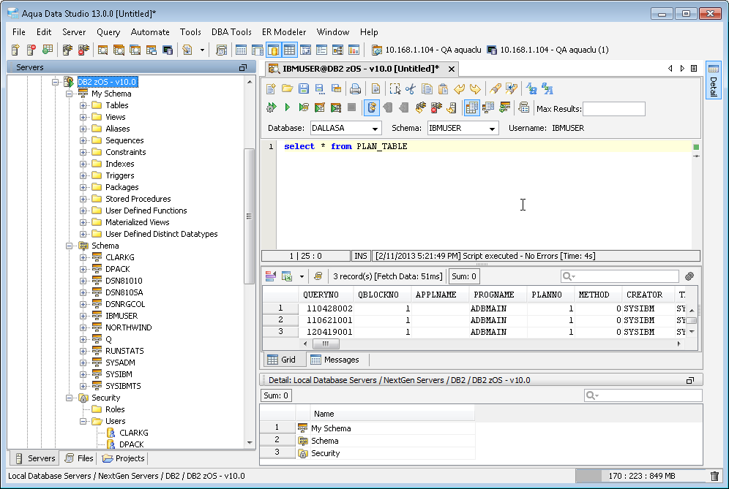
Task: Open the dropdown arrow in main toolbar
Action: (202, 50)
